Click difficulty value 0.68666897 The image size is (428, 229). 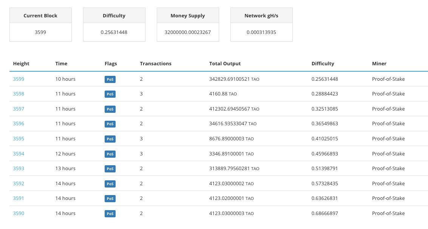(x=324, y=213)
